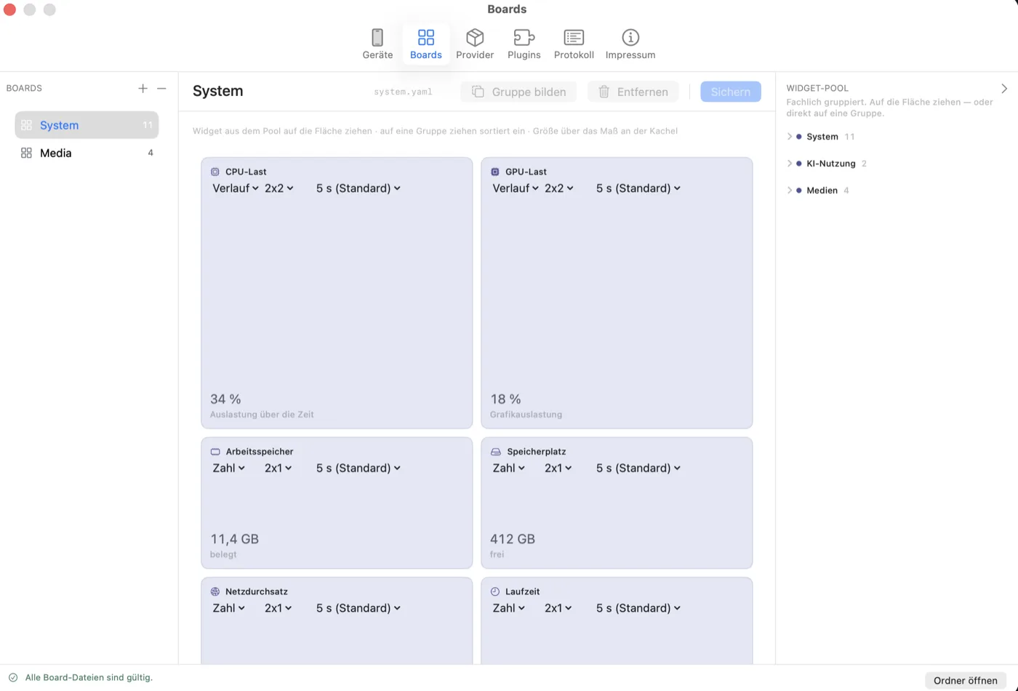Click the 34 % CPU value
Image resolution: width=1018 pixels, height=691 pixels.
click(x=225, y=399)
